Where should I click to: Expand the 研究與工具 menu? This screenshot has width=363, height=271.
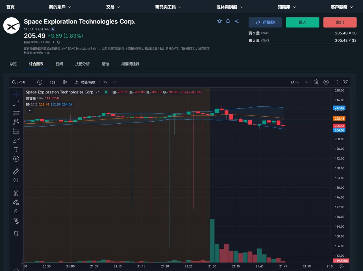click(x=168, y=7)
